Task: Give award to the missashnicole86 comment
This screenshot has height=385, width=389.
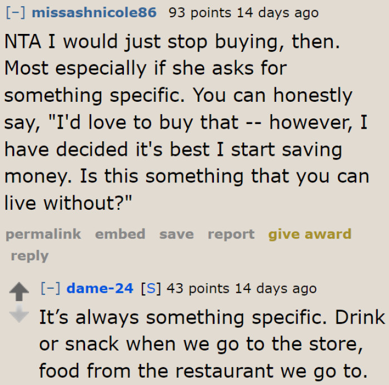Action: [310, 234]
